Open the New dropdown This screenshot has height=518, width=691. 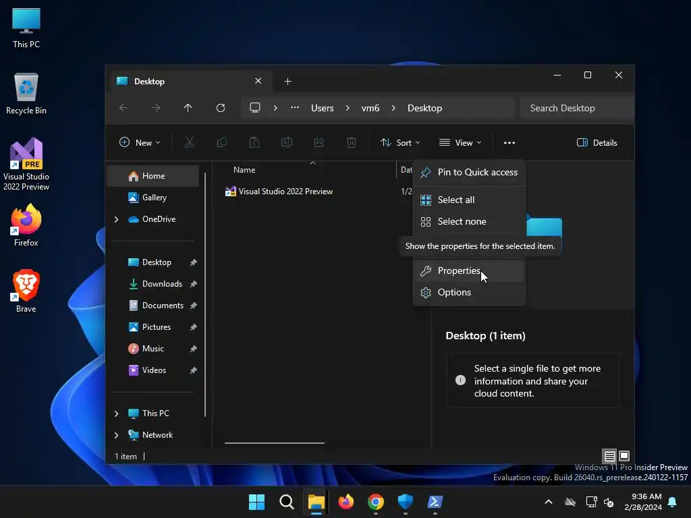[140, 143]
